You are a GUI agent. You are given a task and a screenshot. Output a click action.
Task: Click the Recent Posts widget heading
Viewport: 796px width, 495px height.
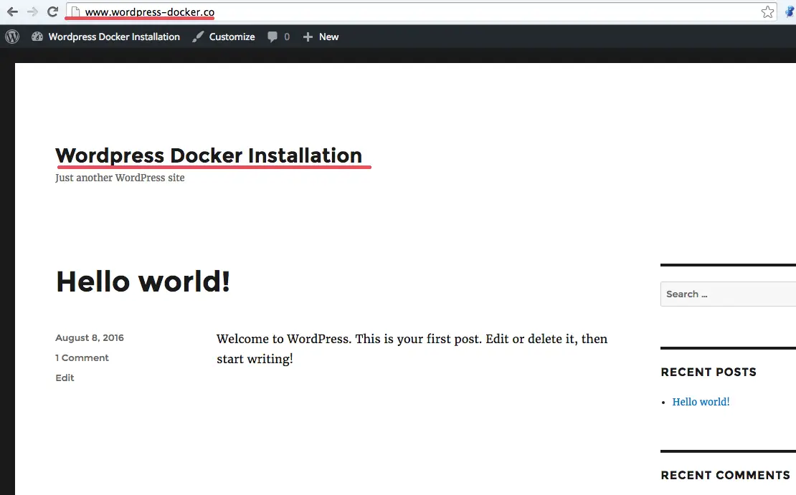709,373
